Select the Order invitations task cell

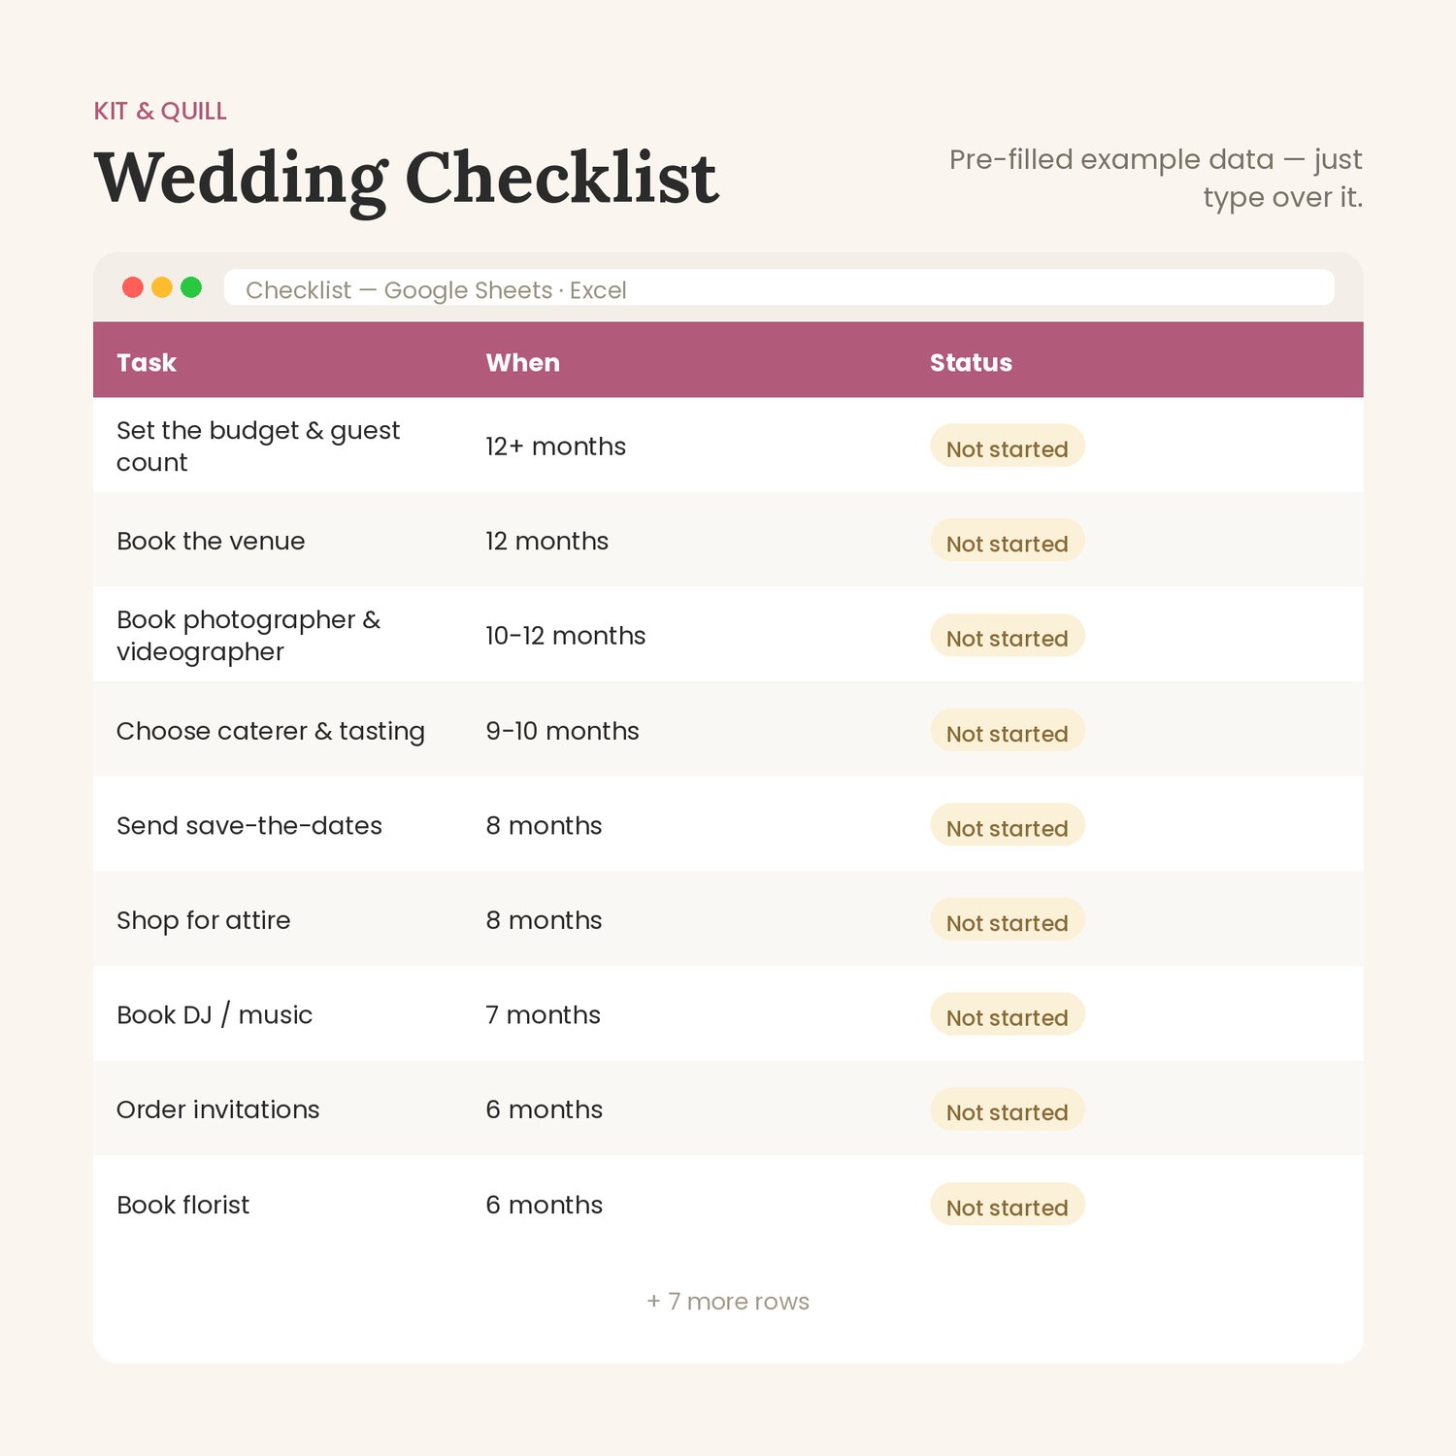[x=218, y=1109]
